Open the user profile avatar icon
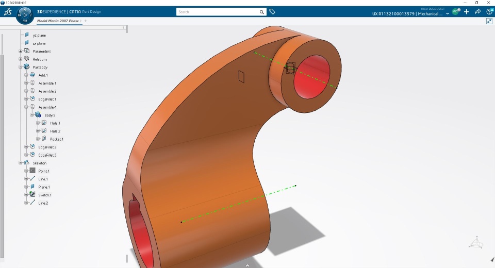This screenshot has width=495, height=268. [455, 12]
